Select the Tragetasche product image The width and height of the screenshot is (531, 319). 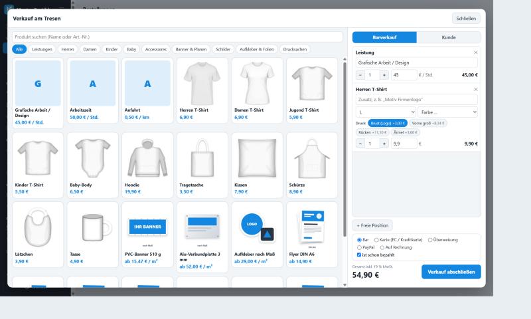tap(202, 158)
